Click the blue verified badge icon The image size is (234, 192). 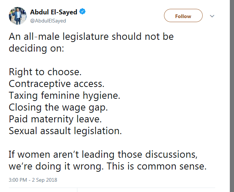click(83, 12)
